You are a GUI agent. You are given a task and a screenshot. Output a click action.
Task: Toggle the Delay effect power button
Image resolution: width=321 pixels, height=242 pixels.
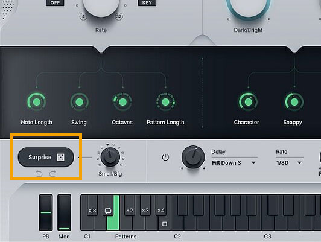click(x=165, y=158)
